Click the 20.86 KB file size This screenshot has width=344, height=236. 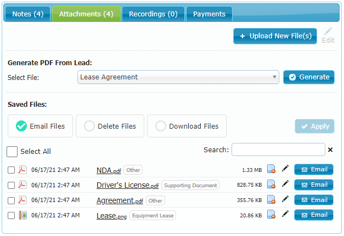coord(251,215)
